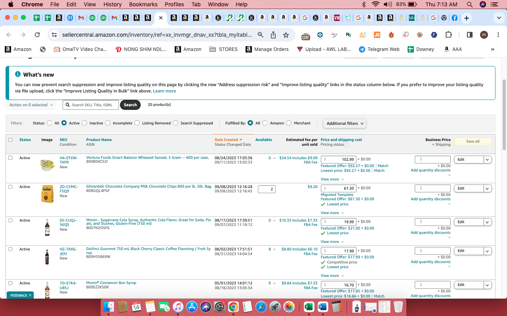Click the Ghirardelli available quantity field
This screenshot has height=316, width=507.
click(267, 189)
